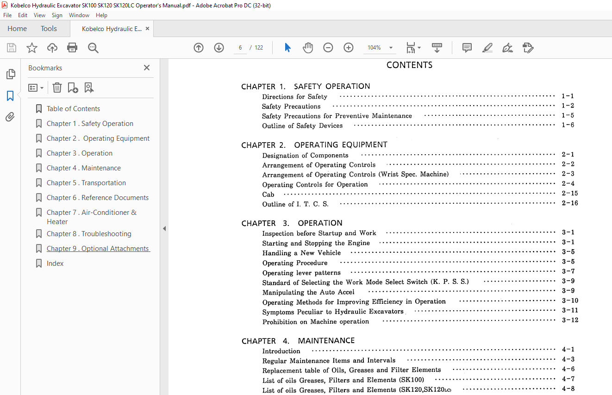Jump to Chapter 5 Transportation bookmark
612x395 pixels.
pyautogui.click(x=86, y=183)
